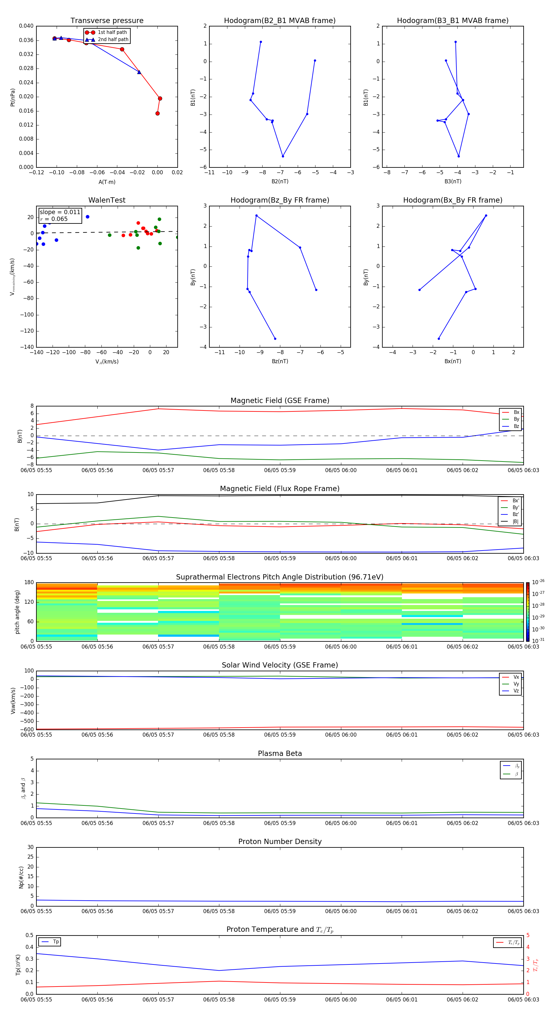Click the 'Bx(nT)' x-axis label
This screenshot has width=560, height=1027.
coord(453,361)
